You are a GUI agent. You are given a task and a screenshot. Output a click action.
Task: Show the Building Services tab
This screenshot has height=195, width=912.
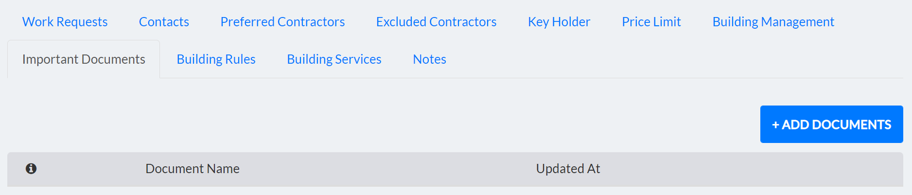tap(334, 59)
